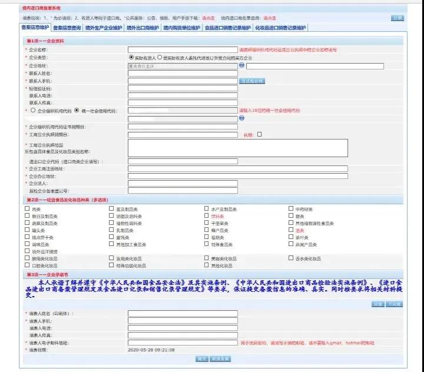Viewport: 424px width, 372px height.
Task: Click the help icon next to 企业地址
Action: pos(241,66)
